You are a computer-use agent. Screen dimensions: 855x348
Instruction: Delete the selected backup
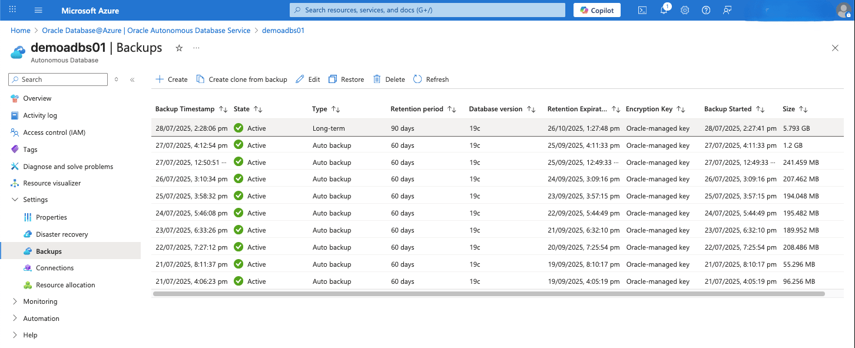pyautogui.click(x=389, y=79)
